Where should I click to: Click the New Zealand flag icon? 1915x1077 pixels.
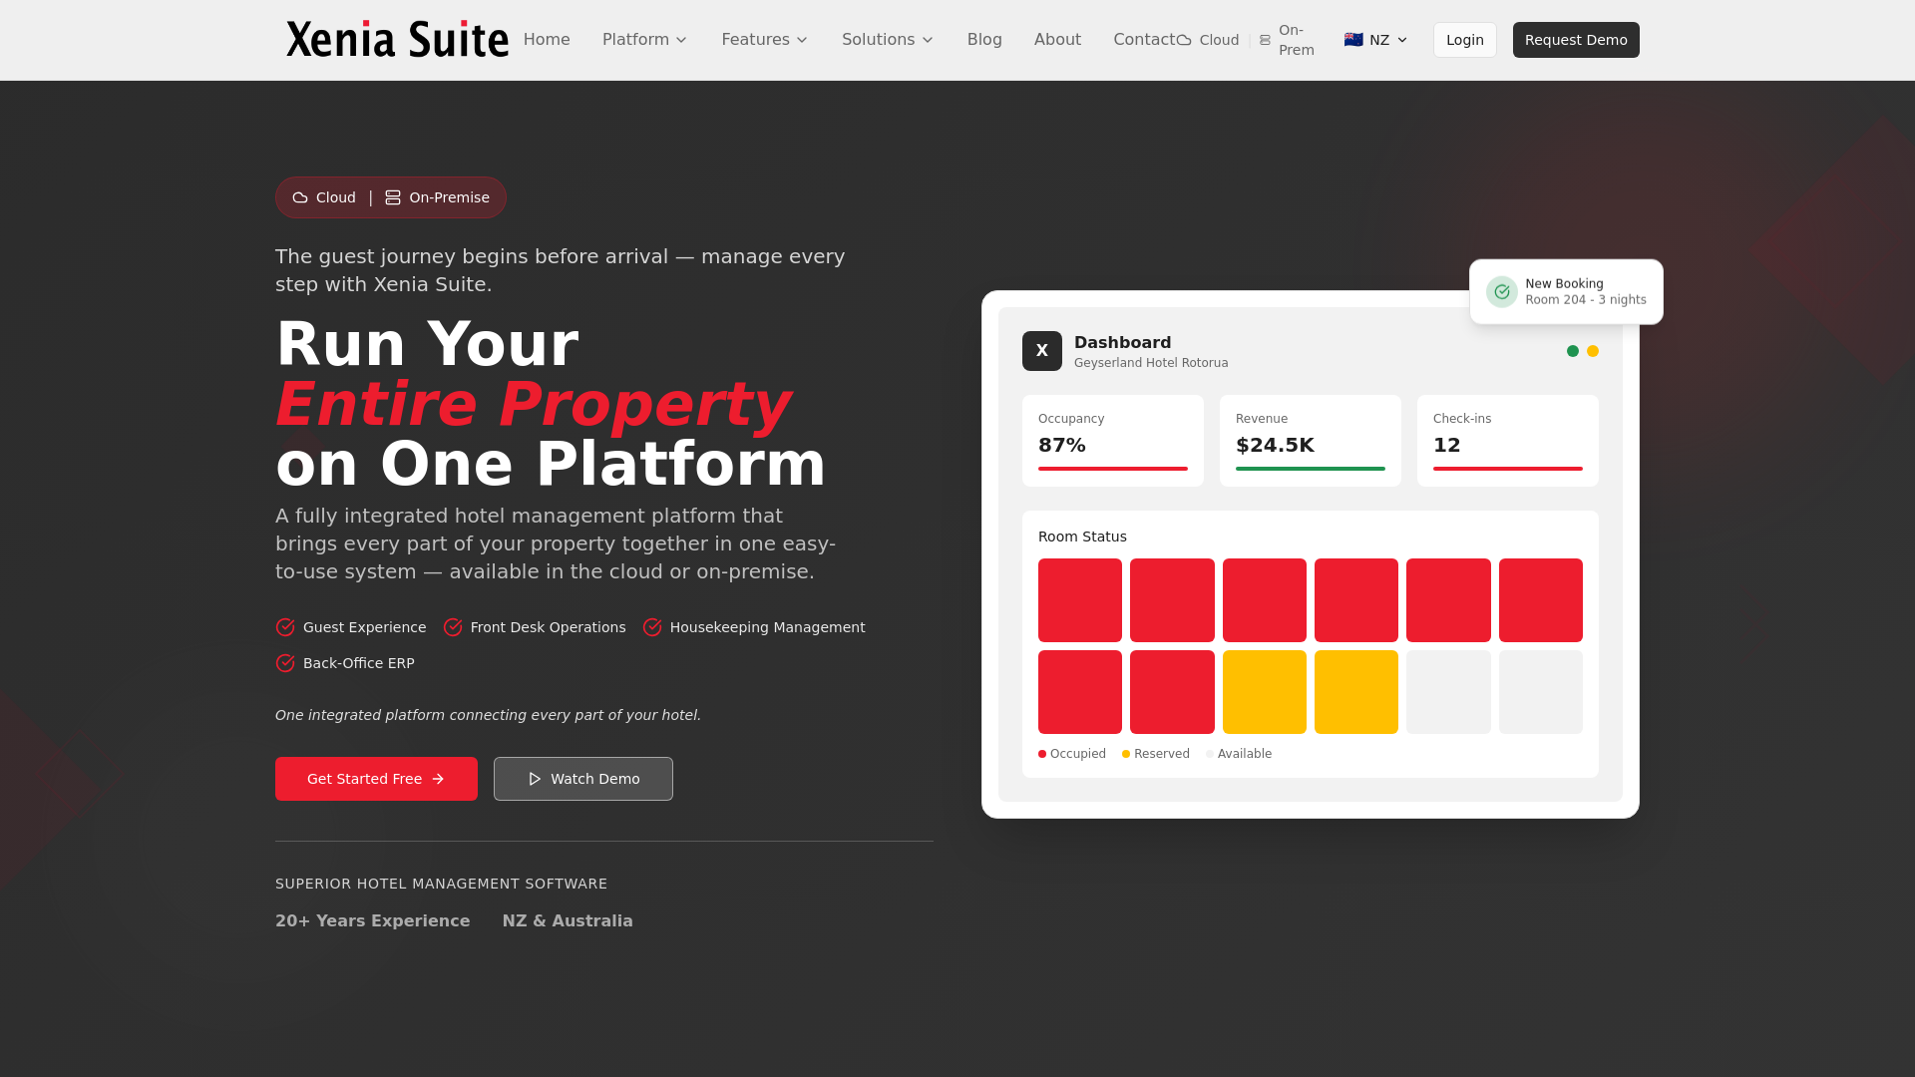1353,40
